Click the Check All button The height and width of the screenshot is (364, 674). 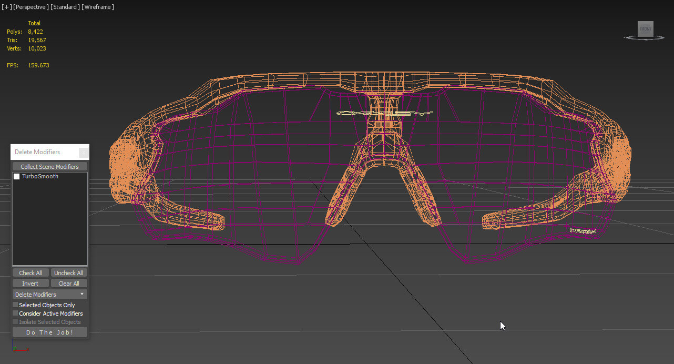[30, 273]
